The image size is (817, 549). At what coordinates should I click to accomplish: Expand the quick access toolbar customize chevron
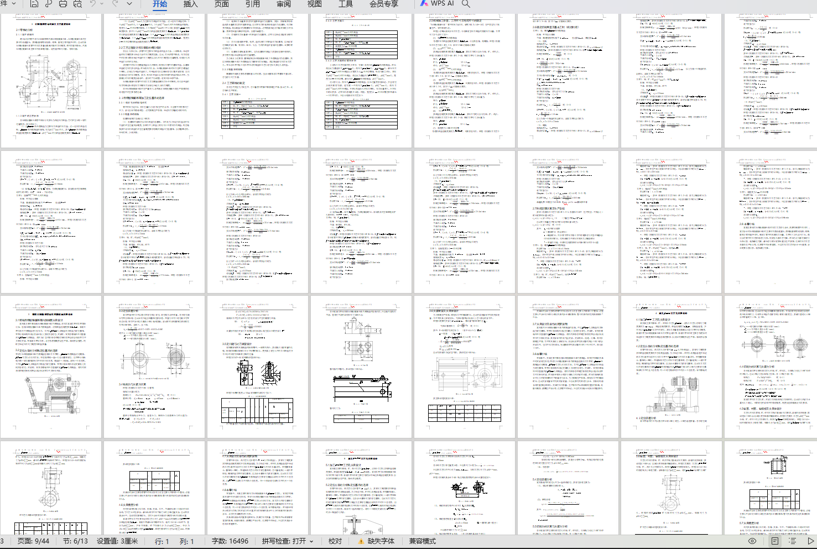coord(129,4)
